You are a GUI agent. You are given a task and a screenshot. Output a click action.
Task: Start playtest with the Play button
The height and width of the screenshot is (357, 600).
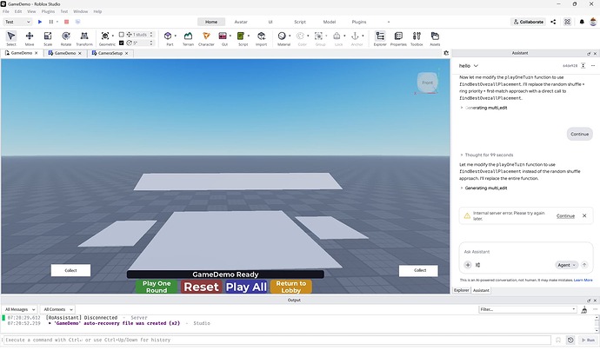point(40,22)
